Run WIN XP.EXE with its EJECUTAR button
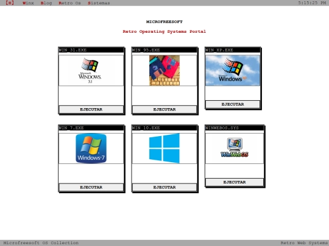The width and height of the screenshot is (329, 246). (x=233, y=104)
